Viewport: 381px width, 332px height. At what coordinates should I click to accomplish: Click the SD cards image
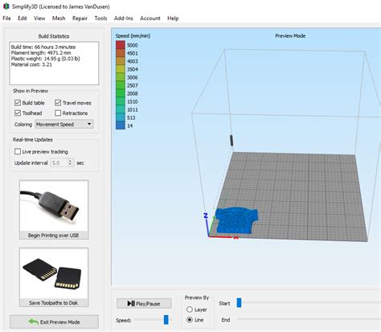click(54, 273)
